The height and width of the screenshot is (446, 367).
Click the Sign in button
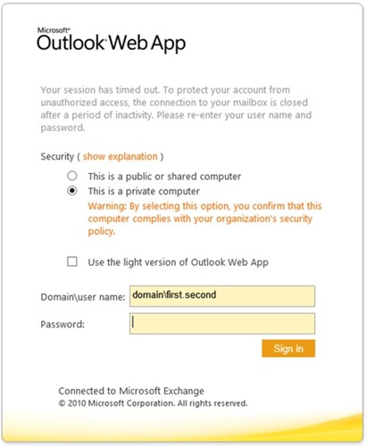coord(288,349)
